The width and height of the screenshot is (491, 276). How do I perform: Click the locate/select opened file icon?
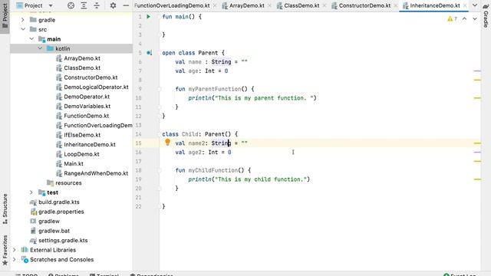click(71, 5)
